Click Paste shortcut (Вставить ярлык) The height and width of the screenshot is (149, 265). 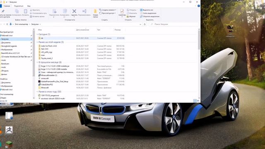click(37, 17)
